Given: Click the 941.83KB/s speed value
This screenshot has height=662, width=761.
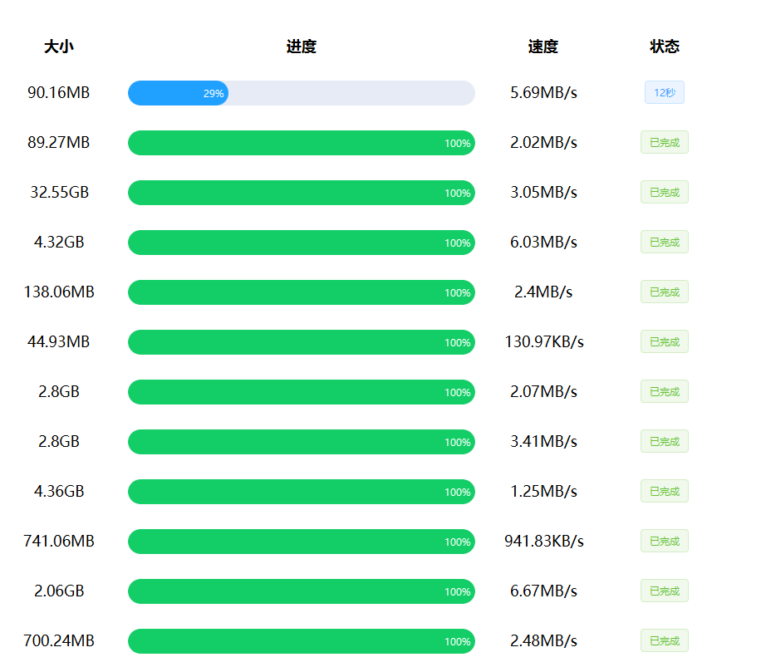Looking at the screenshot, I should pos(544,541).
